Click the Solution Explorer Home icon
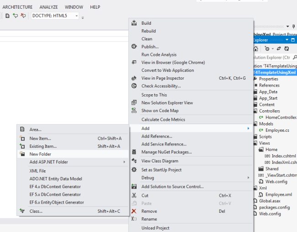This screenshot has width=297, height=232. (x=256, y=49)
